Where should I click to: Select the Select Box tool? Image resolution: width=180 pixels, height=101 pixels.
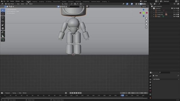pyautogui.click(x=3, y=10)
